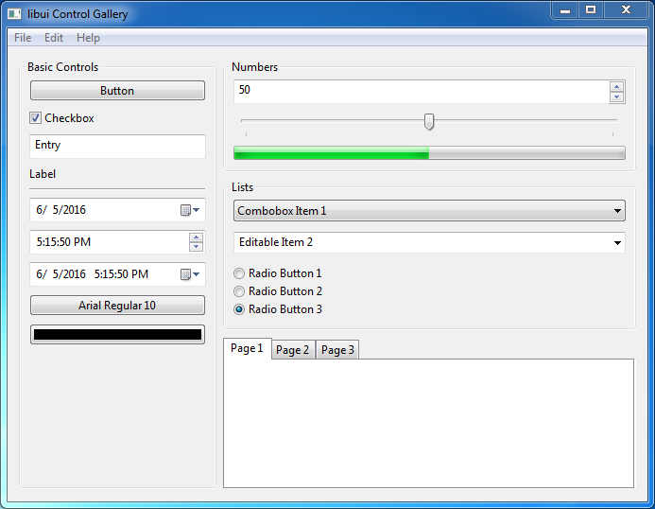Switch to the Page 3 tab
Image resolution: width=655 pixels, height=509 pixels.
(337, 350)
